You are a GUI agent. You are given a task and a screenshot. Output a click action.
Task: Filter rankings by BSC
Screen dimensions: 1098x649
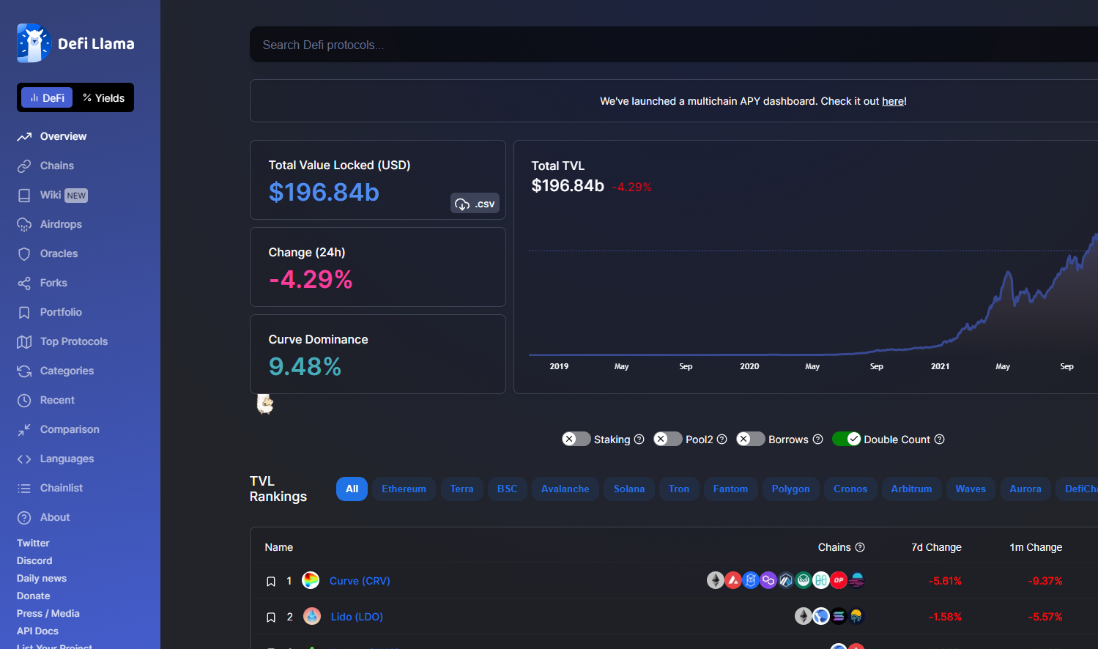tap(507, 489)
